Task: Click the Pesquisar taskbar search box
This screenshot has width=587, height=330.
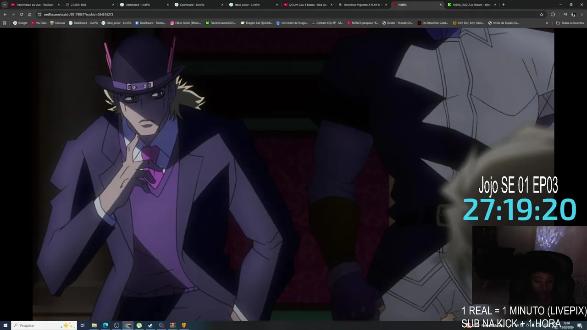Action: (x=44, y=325)
